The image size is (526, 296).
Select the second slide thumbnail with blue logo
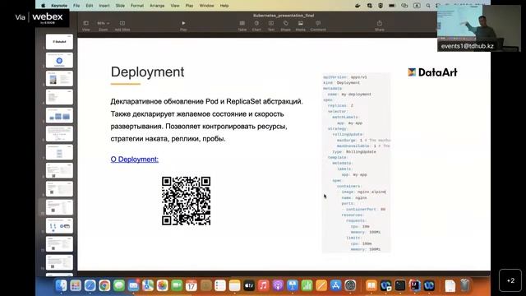pyautogui.click(x=59, y=60)
